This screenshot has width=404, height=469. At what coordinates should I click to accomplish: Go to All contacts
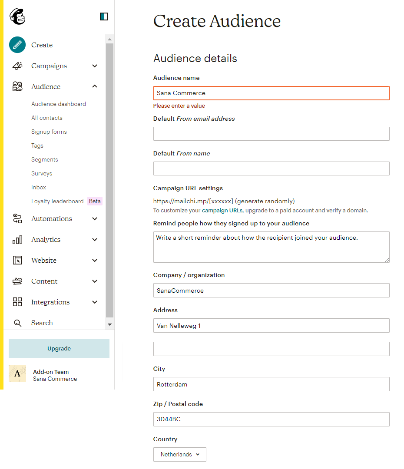click(x=47, y=118)
